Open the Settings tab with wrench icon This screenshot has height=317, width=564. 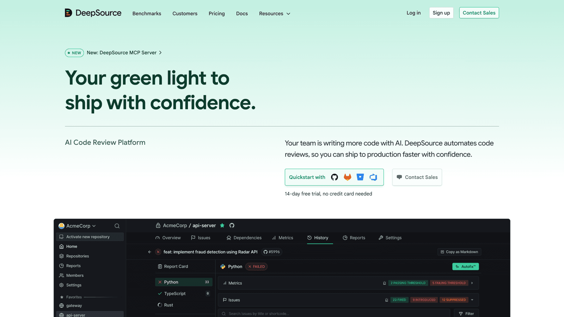[x=390, y=238]
